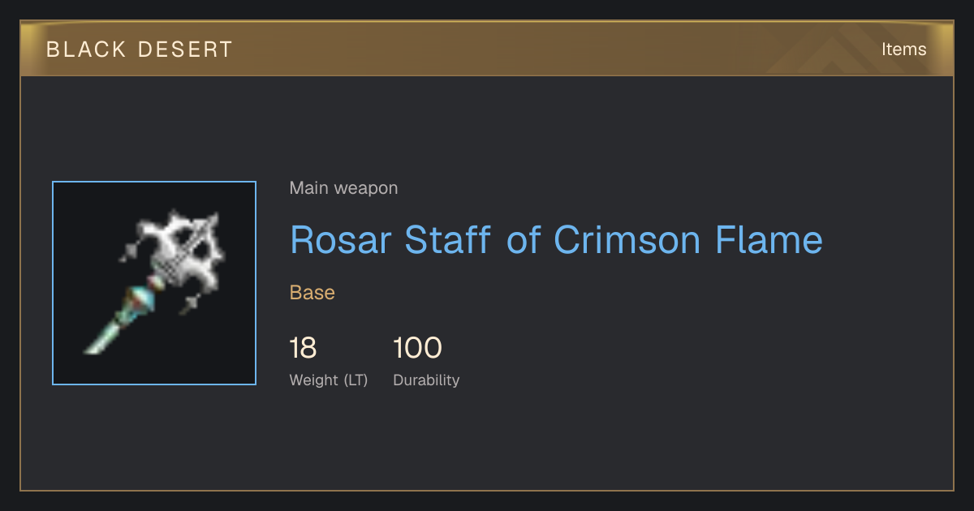Click the Rosar Staff item icon
This screenshot has height=511, width=974.
click(x=154, y=283)
